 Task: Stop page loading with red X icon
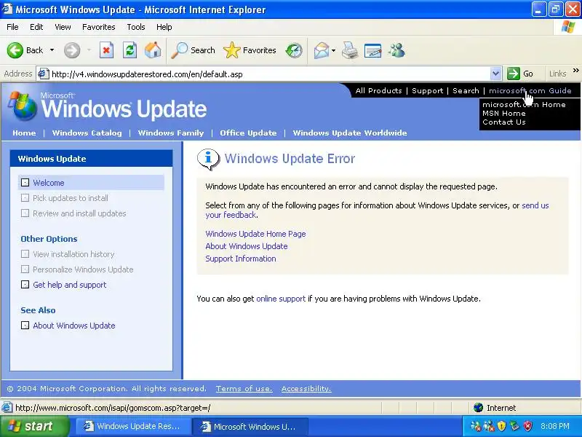(106, 50)
